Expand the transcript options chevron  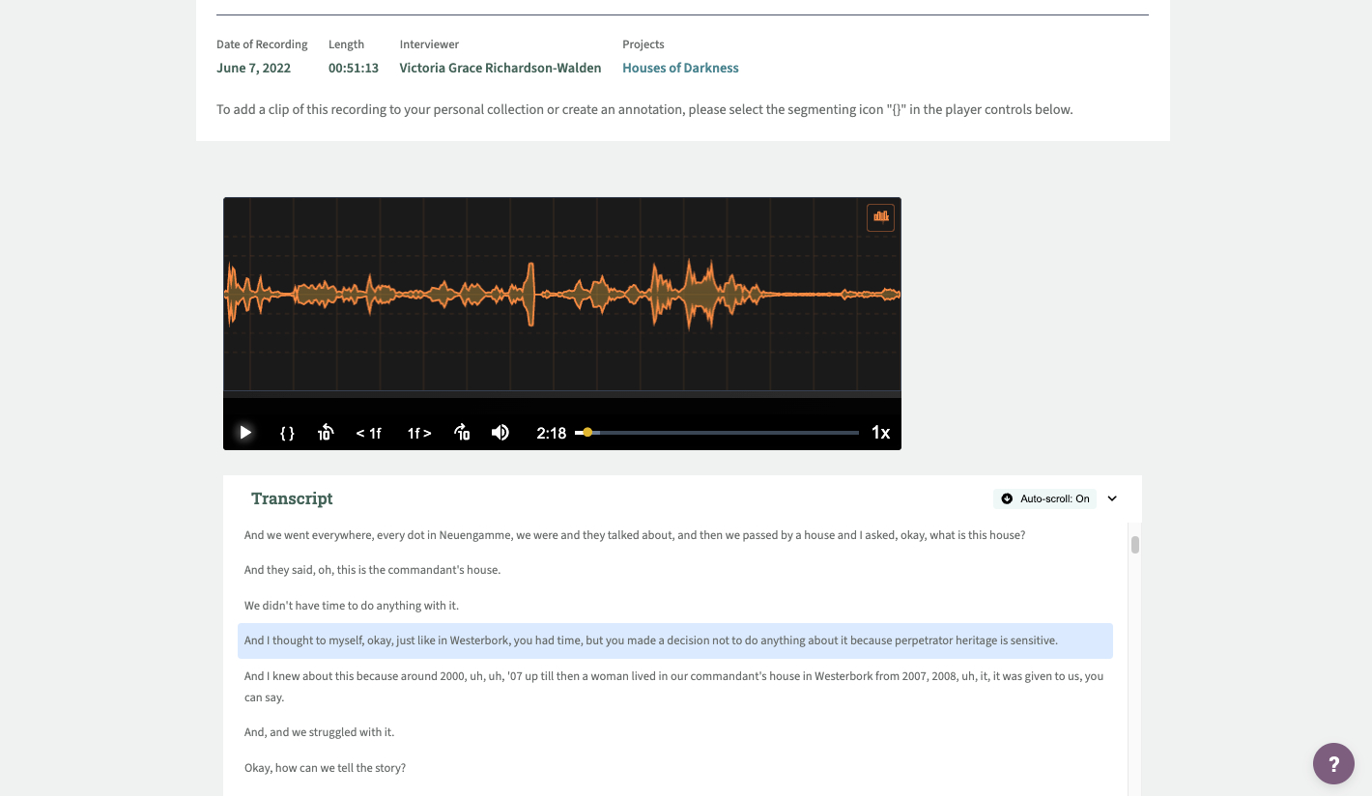tap(1112, 498)
